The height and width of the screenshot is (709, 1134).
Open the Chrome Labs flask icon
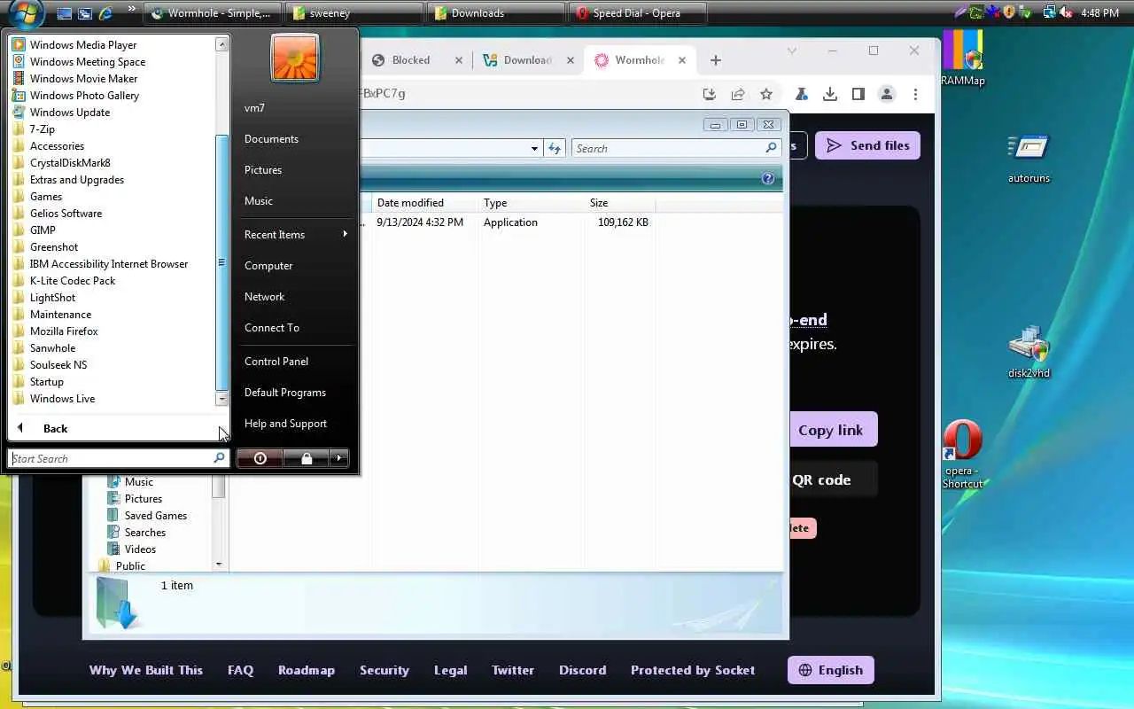[801, 94]
